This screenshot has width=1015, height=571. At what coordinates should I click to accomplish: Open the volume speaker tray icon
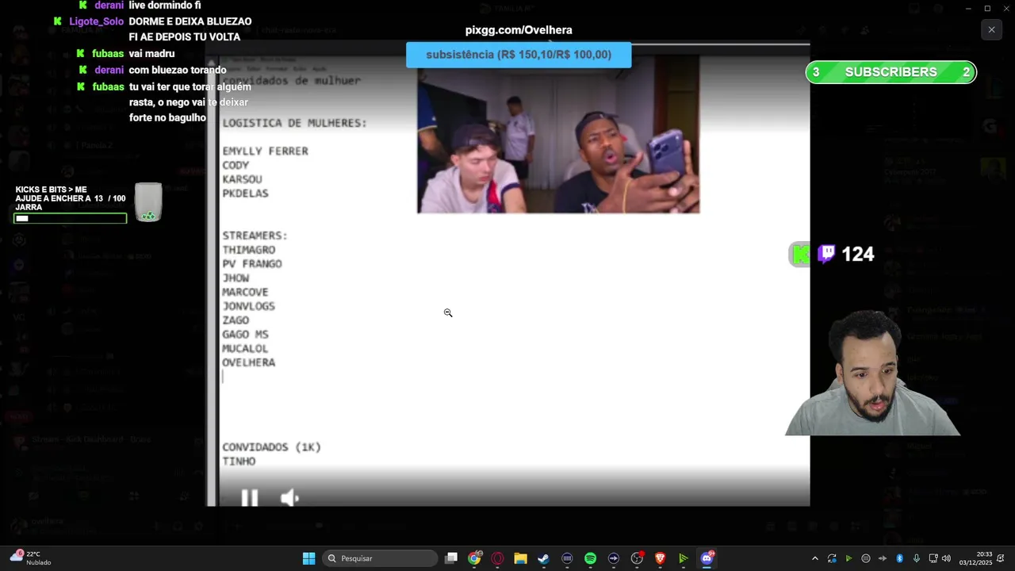point(946,558)
